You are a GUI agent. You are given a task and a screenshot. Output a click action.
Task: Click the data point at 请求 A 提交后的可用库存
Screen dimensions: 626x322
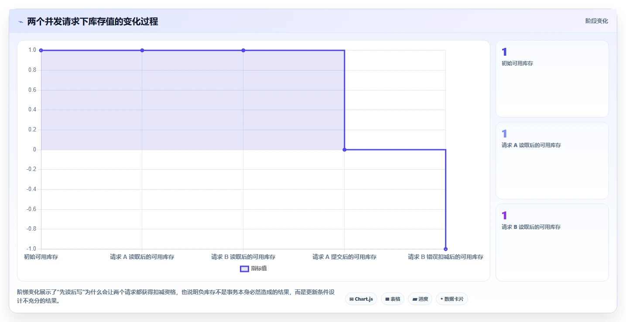tap(344, 150)
